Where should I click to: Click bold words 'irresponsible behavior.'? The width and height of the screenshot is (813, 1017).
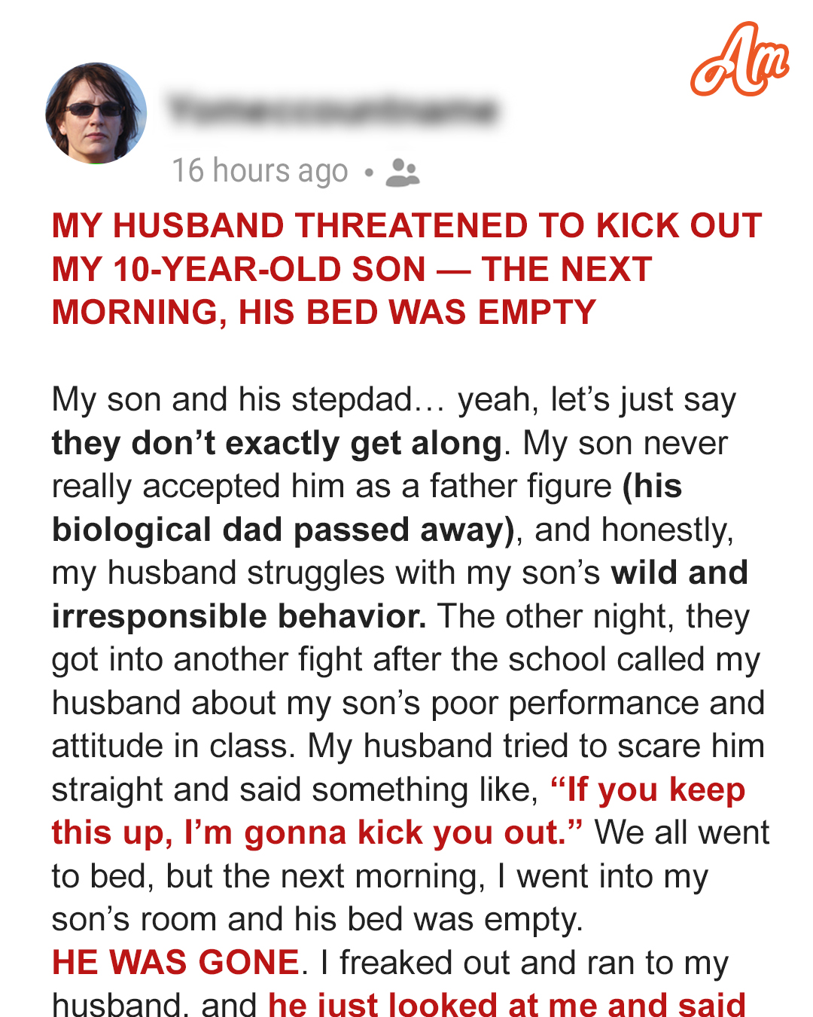(x=239, y=616)
